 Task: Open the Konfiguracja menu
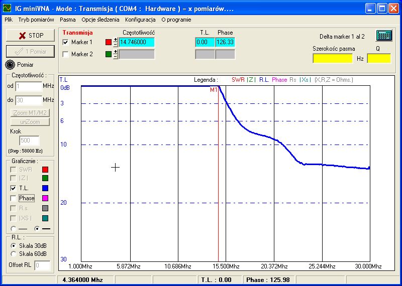point(140,20)
